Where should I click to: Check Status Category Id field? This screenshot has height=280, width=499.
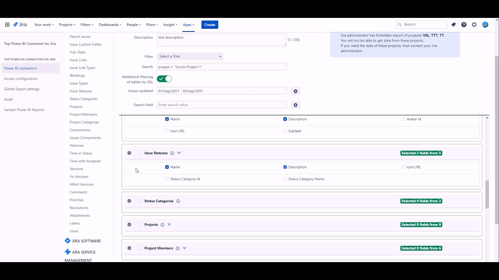pyautogui.click(x=167, y=179)
